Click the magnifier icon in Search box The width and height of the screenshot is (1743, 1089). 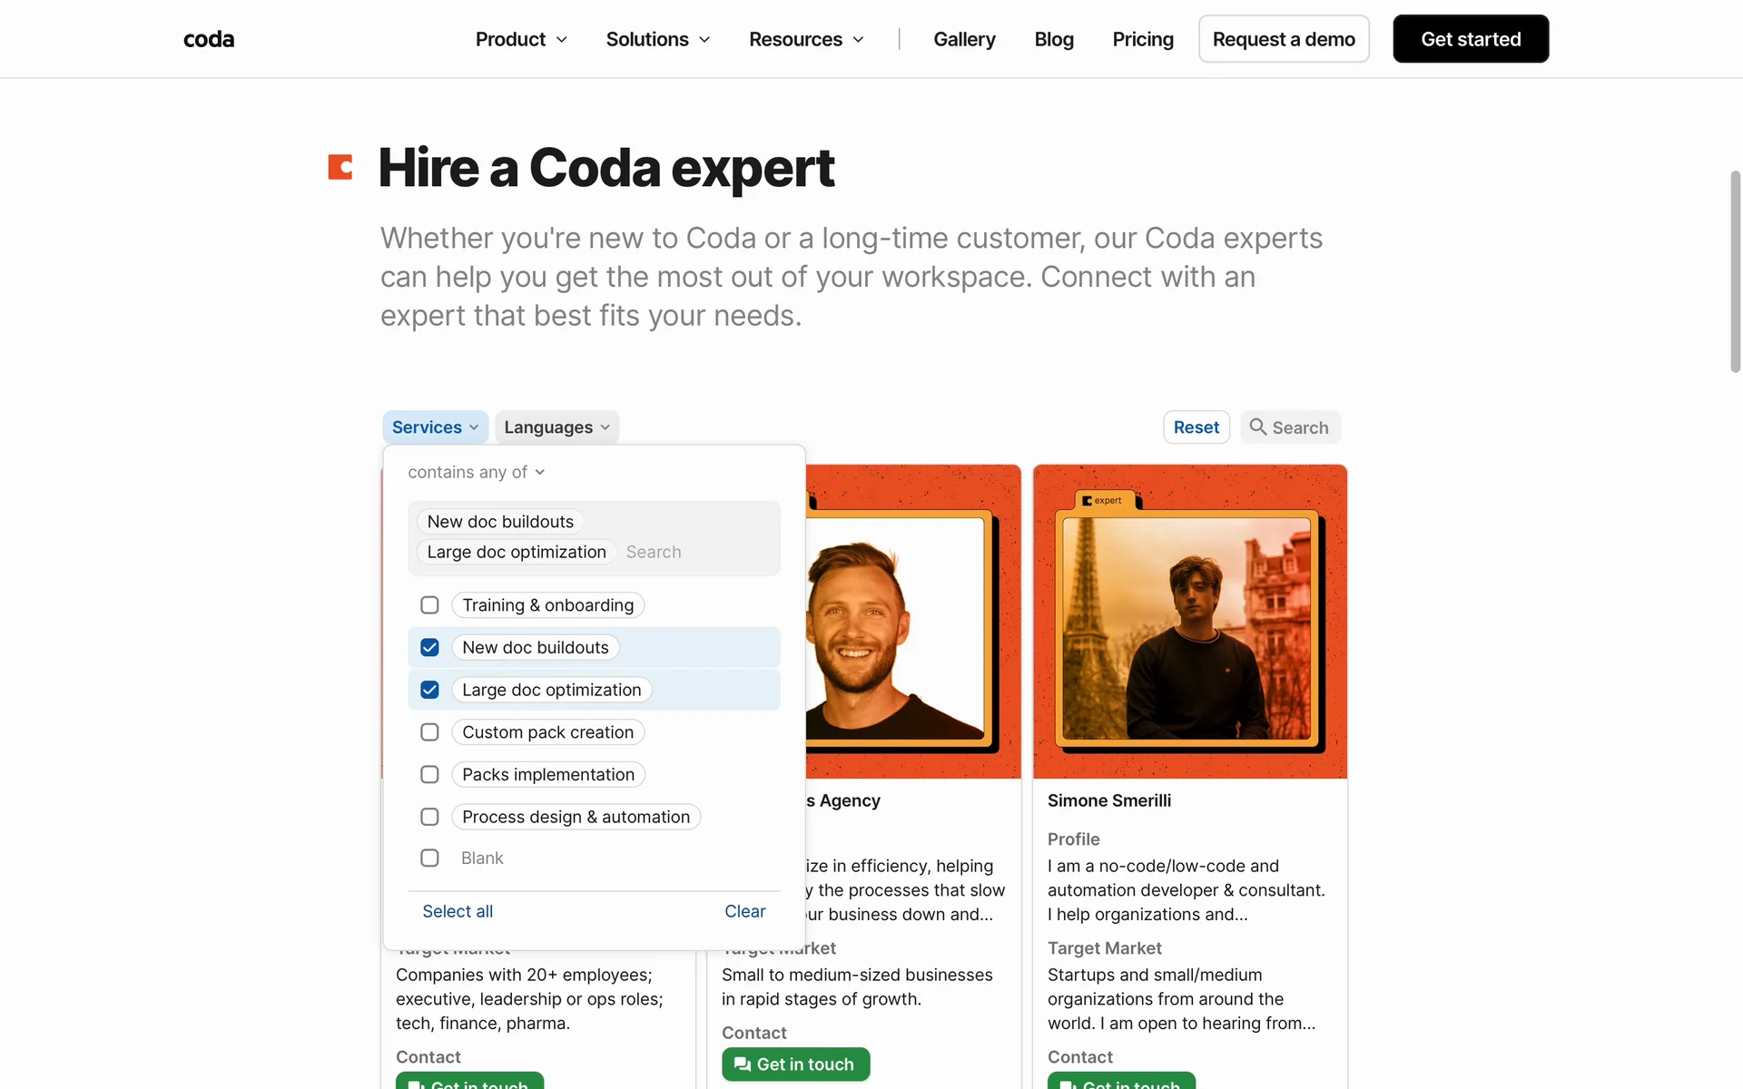(1257, 427)
